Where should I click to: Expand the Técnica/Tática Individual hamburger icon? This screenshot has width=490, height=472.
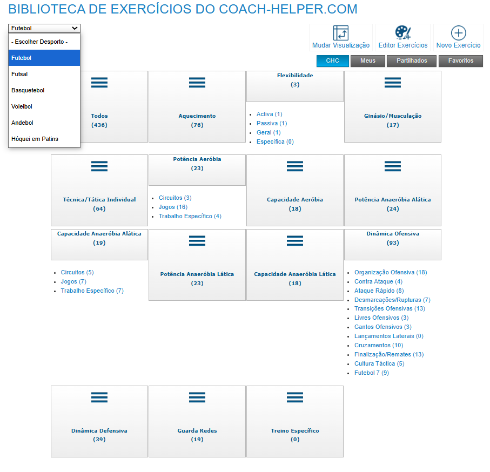[99, 166]
